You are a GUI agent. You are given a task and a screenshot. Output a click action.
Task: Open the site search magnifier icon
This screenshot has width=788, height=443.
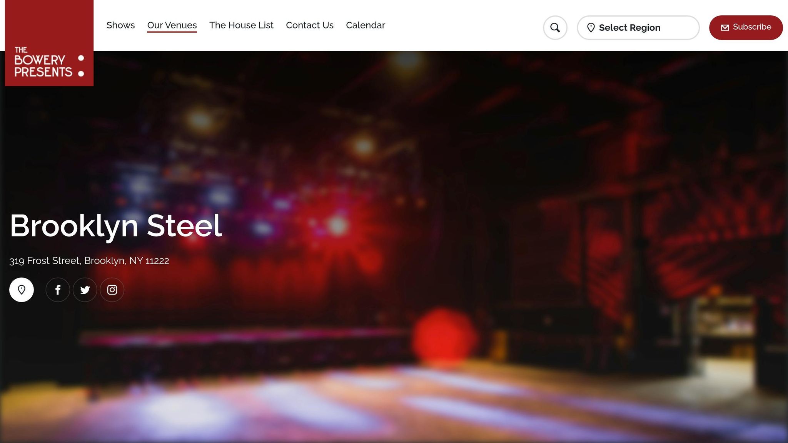coord(555,28)
